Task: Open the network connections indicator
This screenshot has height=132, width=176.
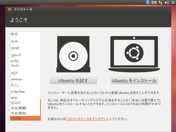Action: point(160,3)
